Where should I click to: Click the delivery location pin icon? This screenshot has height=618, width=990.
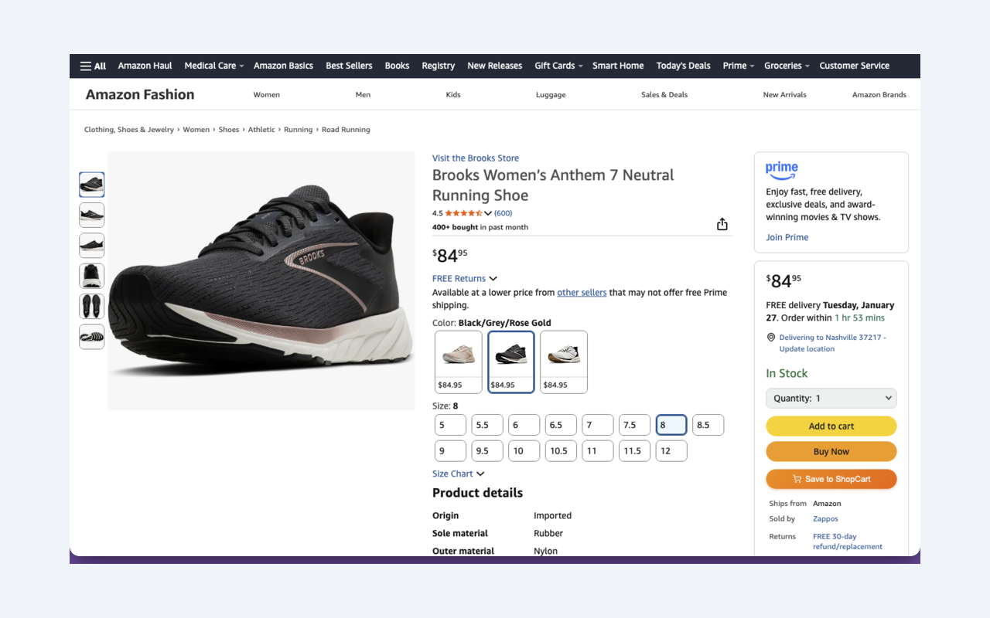[770, 337]
